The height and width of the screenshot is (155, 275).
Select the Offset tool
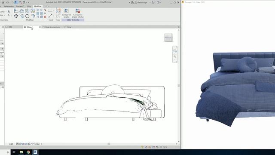pyautogui.click(x=22, y=11)
